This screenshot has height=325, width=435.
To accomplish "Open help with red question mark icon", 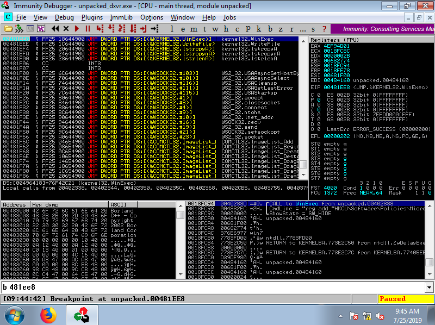I will [324, 29].
